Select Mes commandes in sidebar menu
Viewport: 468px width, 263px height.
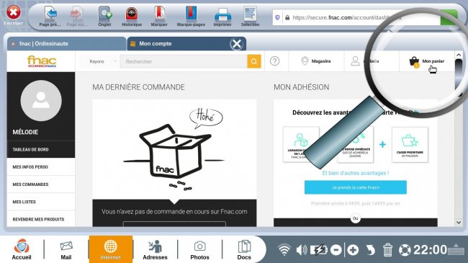click(x=41, y=184)
